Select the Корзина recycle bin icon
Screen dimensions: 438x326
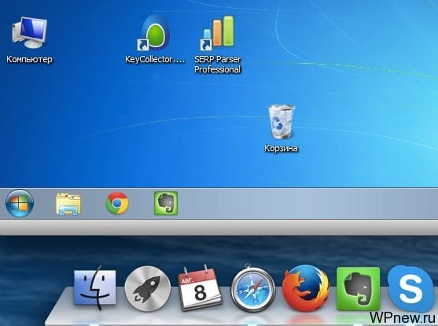282,121
